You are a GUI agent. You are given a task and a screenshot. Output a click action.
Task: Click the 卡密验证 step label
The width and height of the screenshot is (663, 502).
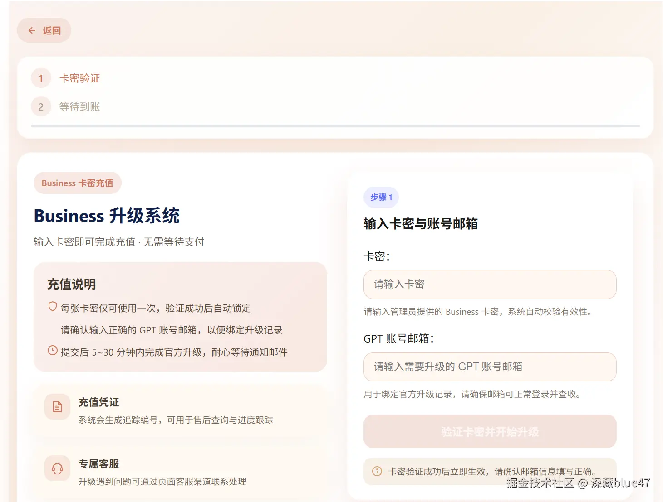click(79, 78)
